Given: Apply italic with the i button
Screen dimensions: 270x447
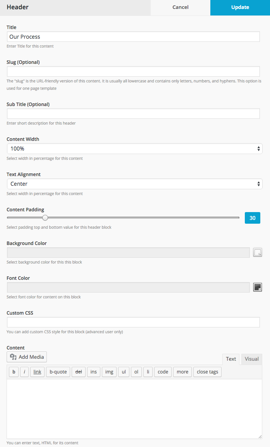Looking at the screenshot, I should [24, 372].
